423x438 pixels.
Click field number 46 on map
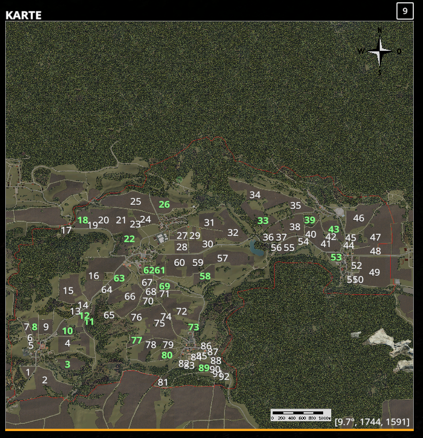pyautogui.click(x=358, y=218)
